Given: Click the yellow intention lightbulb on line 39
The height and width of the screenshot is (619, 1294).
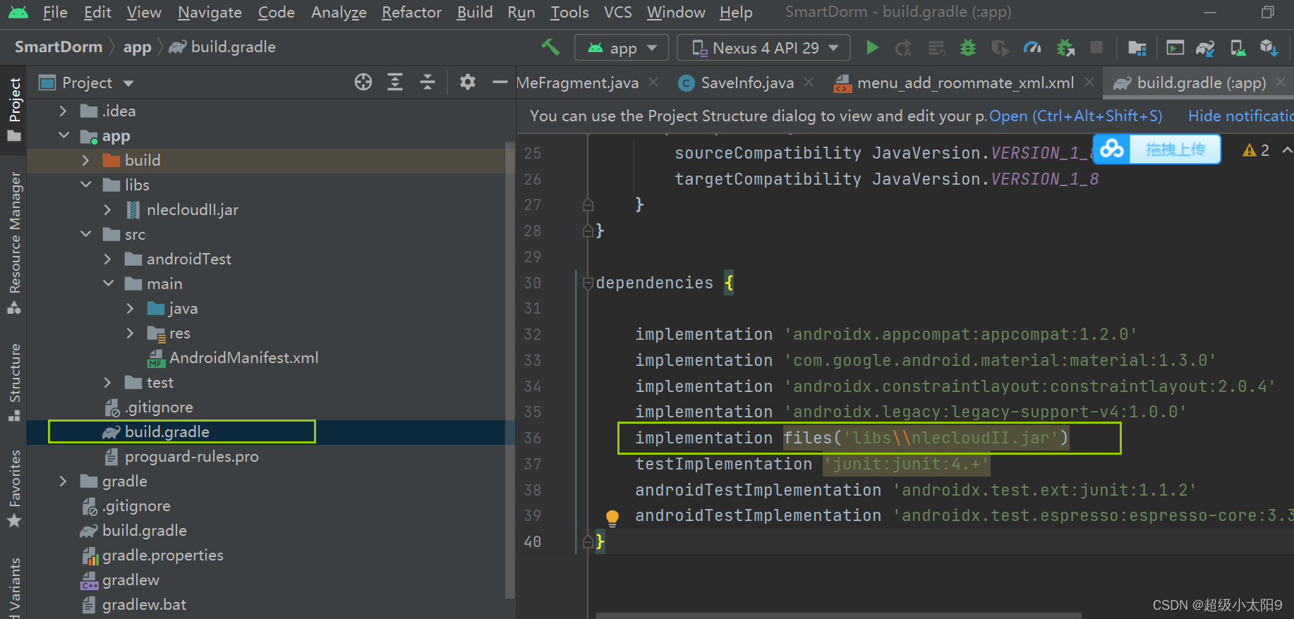Looking at the screenshot, I should click(612, 518).
